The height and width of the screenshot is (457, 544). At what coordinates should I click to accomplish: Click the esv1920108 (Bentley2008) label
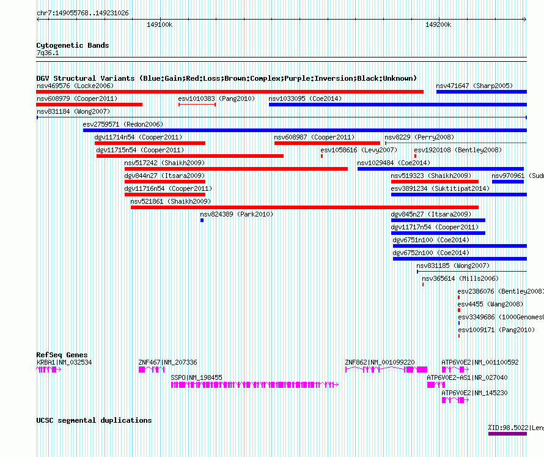coord(458,150)
